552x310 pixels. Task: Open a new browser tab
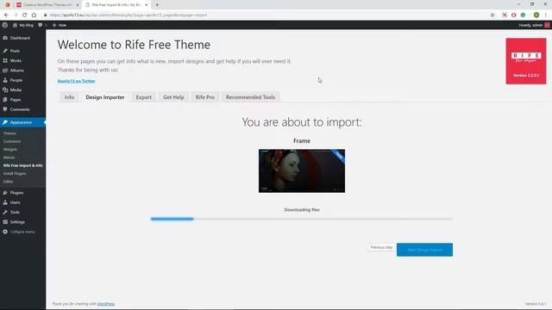(x=157, y=5)
